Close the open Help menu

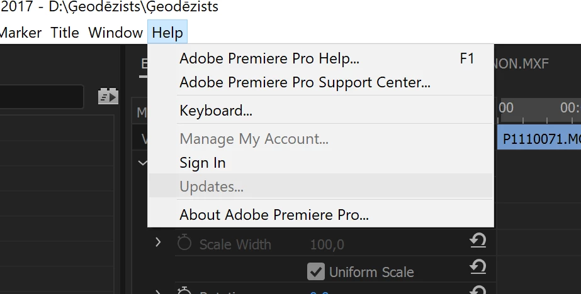click(x=167, y=33)
